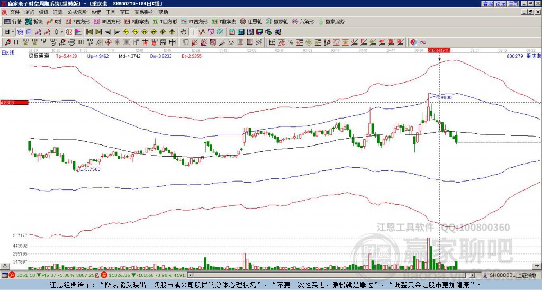The height and width of the screenshot is (290, 542).
Task: Click the black move-left arrow icon
Action: 108,32
